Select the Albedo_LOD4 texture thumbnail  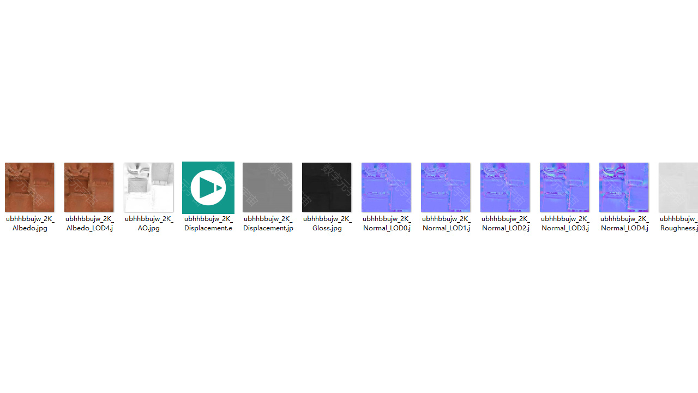[89, 187]
